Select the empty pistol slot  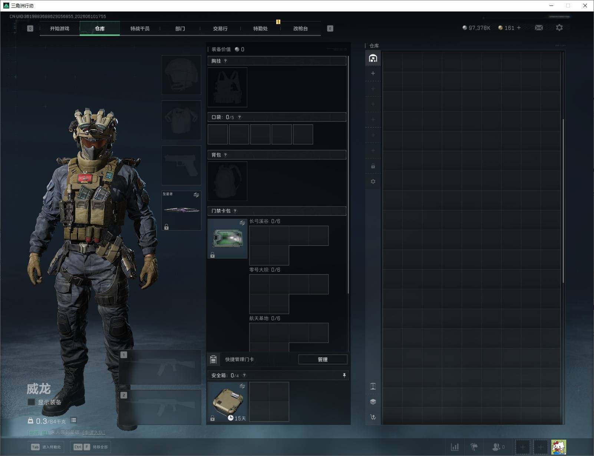pyautogui.click(x=181, y=165)
